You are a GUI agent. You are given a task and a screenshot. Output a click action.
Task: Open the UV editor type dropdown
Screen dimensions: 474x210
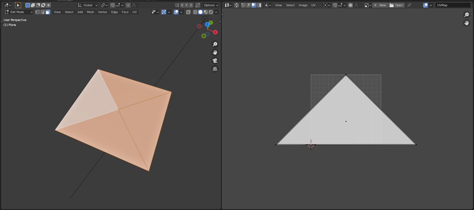point(228,5)
